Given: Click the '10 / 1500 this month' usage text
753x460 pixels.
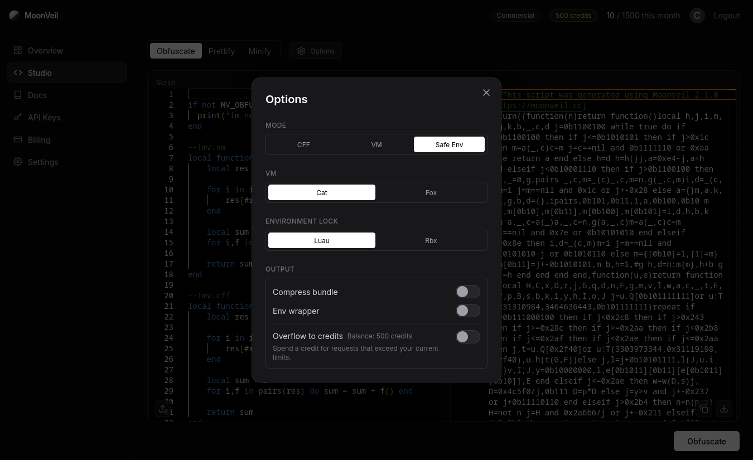Looking at the screenshot, I should point(643,16).
